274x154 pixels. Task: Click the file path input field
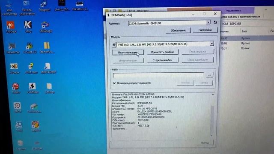[158, 75]
